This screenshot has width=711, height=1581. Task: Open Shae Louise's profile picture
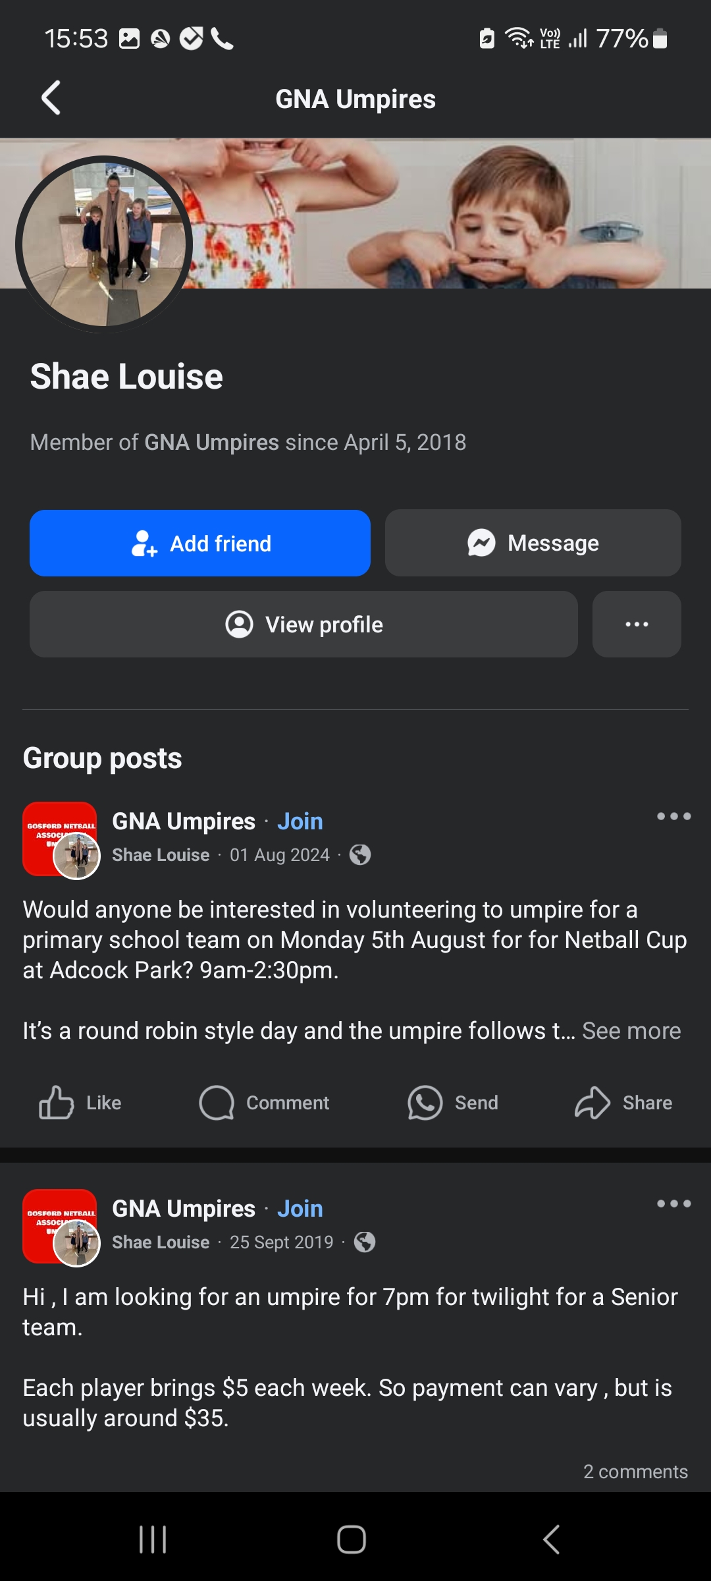pyautogui.click(x=104, y=244)
